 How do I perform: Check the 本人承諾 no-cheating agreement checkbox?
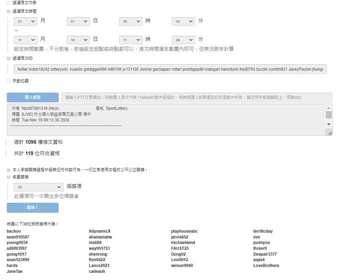pos(8,170)
